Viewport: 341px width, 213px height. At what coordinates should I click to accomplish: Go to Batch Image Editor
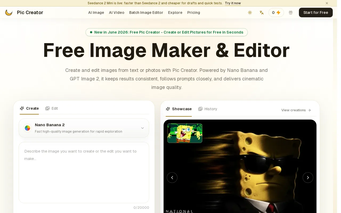point(146,13)
